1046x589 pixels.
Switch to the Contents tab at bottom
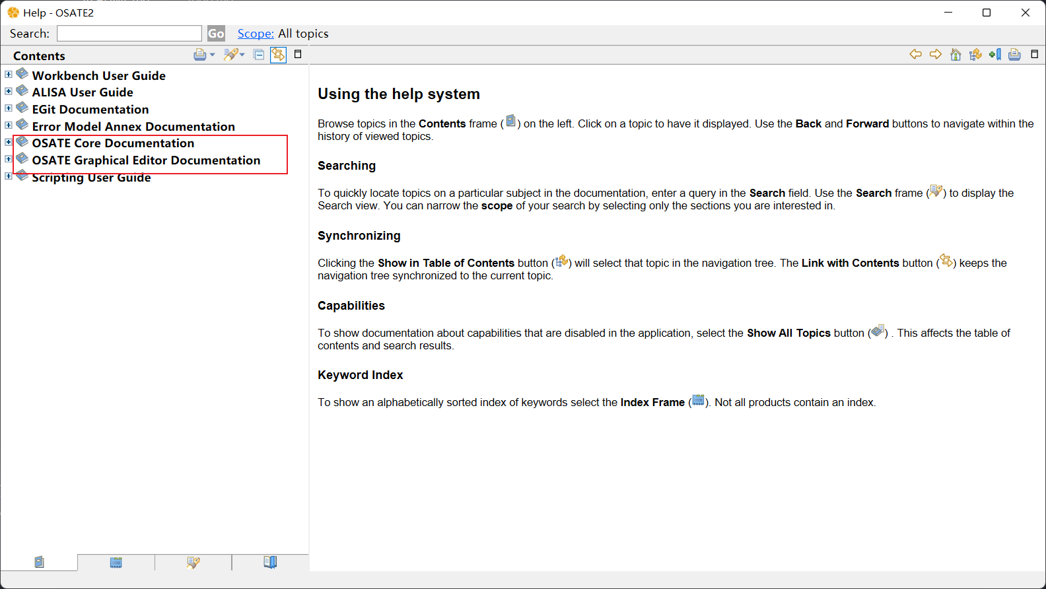pyautogui.click(x=39, y=563)
